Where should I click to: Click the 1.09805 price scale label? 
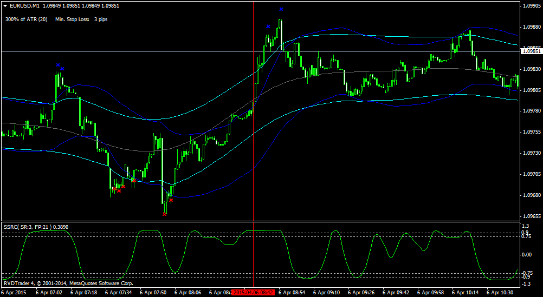(x=533, y=90)
